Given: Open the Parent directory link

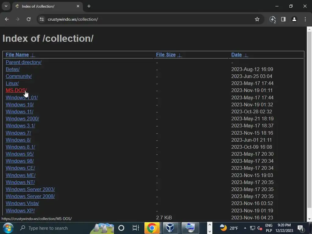Looking at the screenshot, I should (23, 62).
